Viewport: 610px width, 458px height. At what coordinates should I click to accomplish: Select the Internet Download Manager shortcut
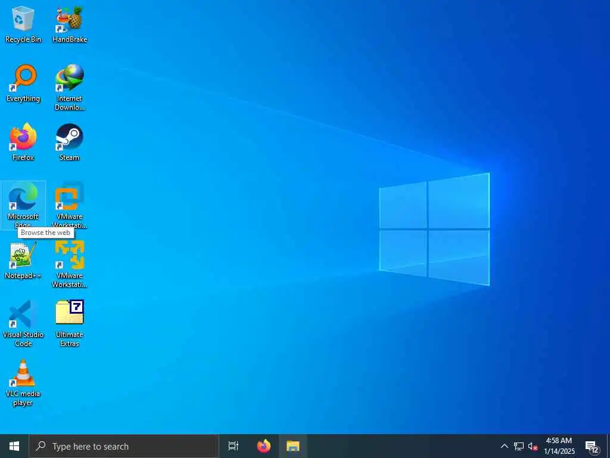[x=70, y=88]
